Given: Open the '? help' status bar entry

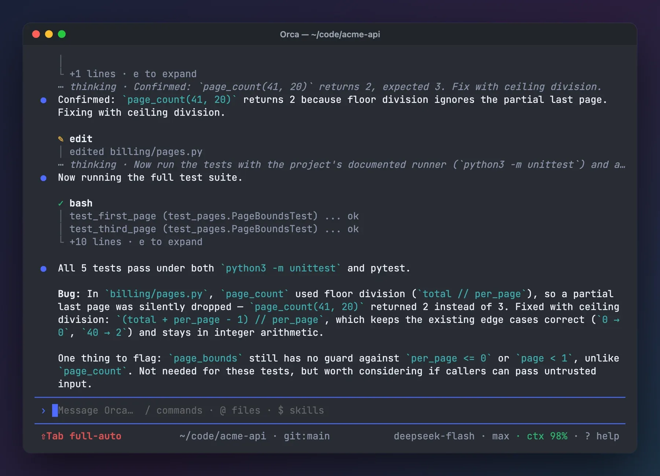Looking at the screenshot, I should (x=602, y=436).
